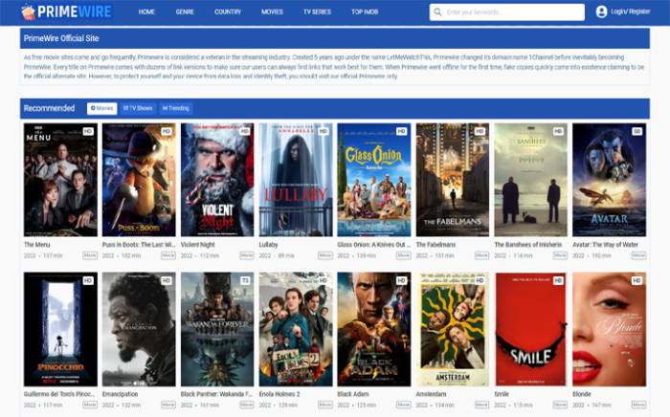
Task: Switch to the Trending tab
Action: pos(176,108)
